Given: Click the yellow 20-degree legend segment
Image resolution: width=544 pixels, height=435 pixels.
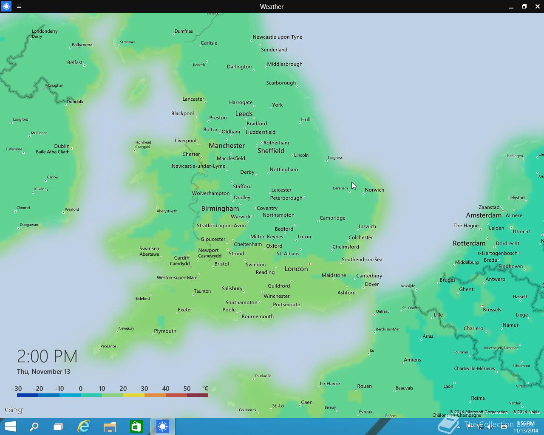Looking at the screenshot, I should pos(134,395).
